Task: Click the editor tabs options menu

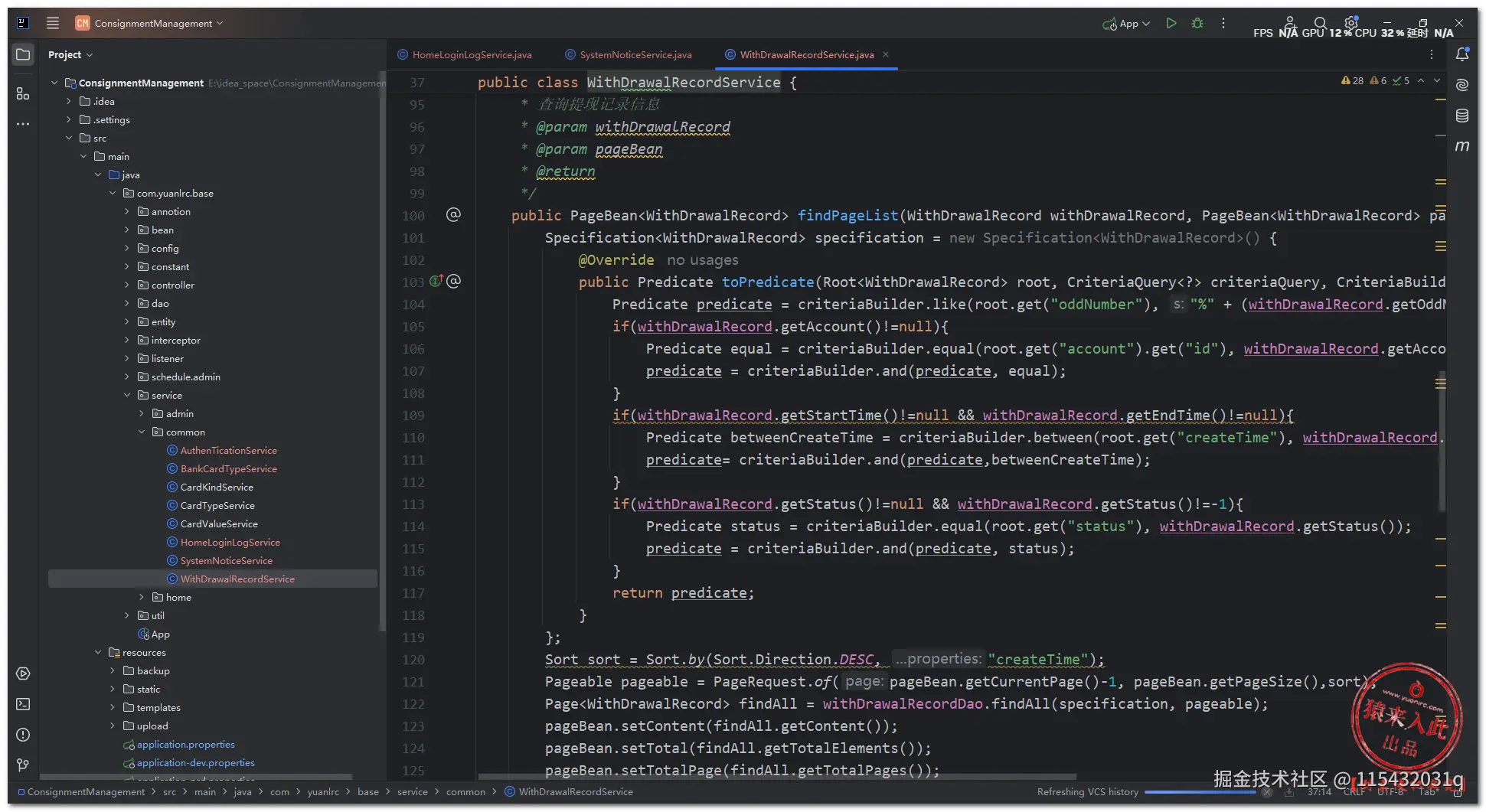Action: 1432,54
